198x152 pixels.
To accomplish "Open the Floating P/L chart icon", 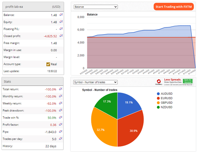I will [61, 29].
